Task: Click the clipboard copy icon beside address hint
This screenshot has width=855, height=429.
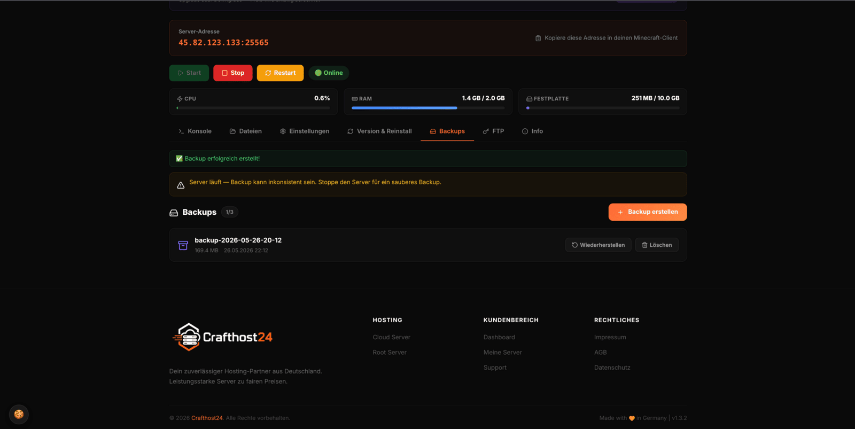Action: point(538,38)
